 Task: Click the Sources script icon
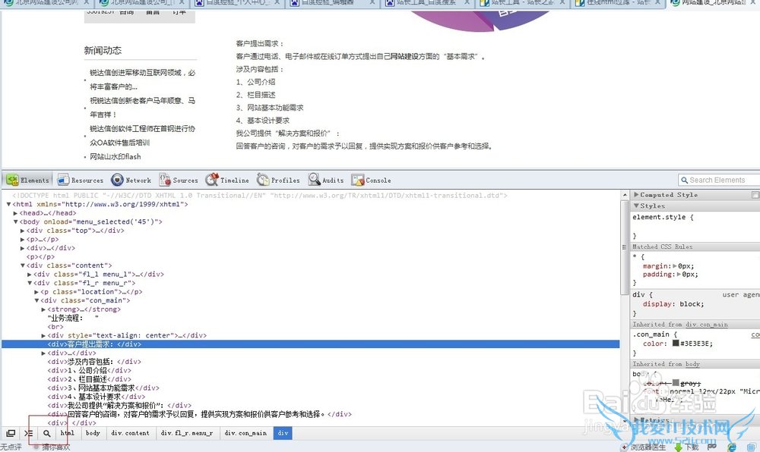click(x=165, y=180)
